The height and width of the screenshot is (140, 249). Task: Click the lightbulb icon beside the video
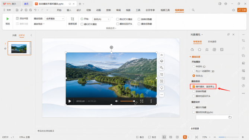(162, 88)
